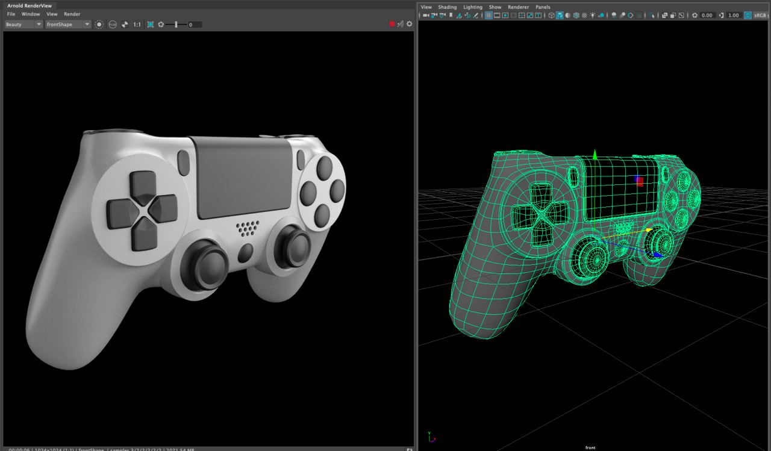Click the RGB channels icon in RenderView
The height and width of the screenshot is (451, 771).
113,24
